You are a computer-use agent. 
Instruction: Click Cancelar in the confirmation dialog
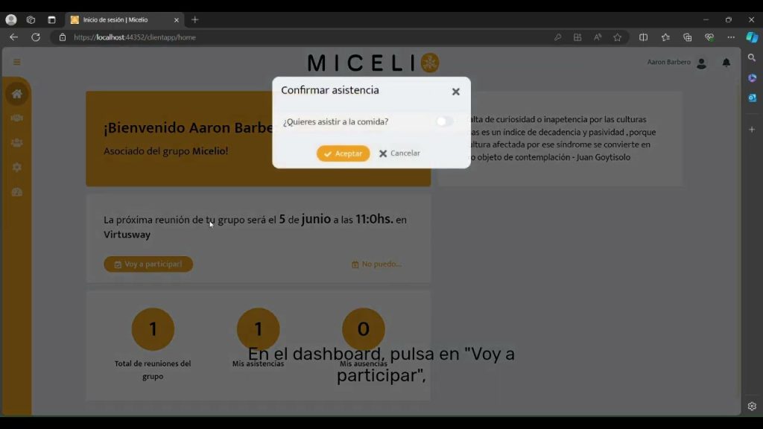coord(399,153)
